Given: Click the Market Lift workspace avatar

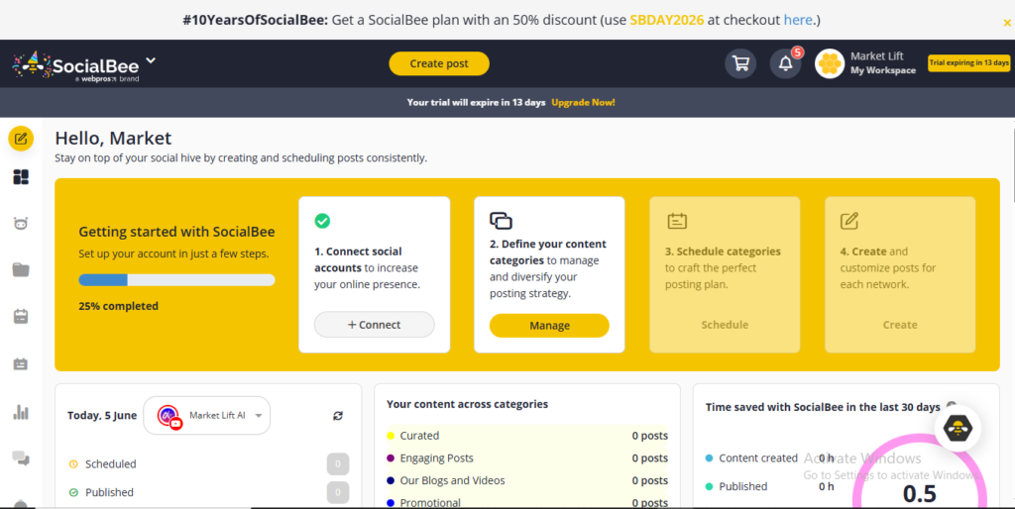Looking at the screenshot, I should [830, 63].
